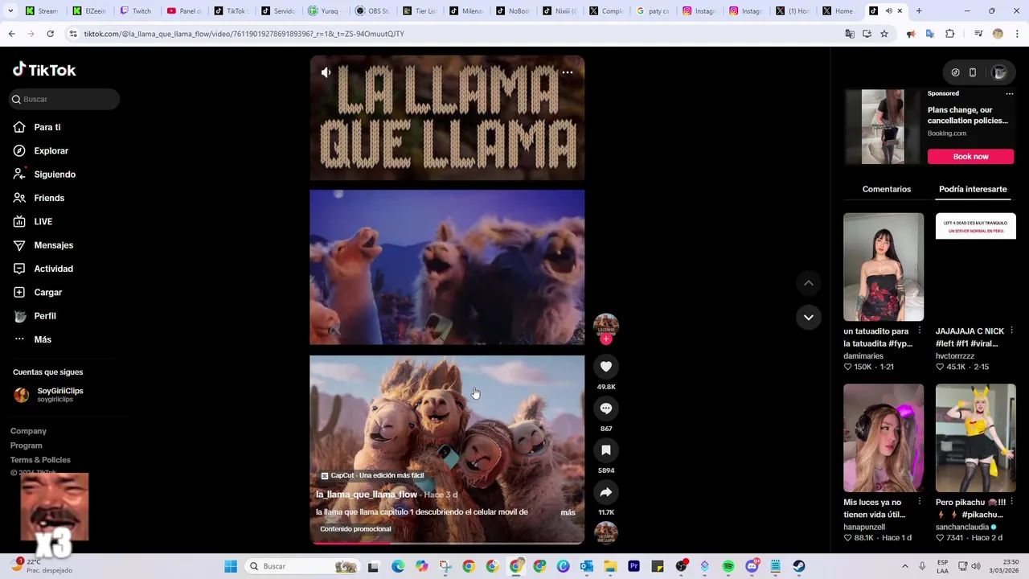Open the Sponsored ad options menu
The height and width of the screenshot is (579, 1029).
(1010, 93)
